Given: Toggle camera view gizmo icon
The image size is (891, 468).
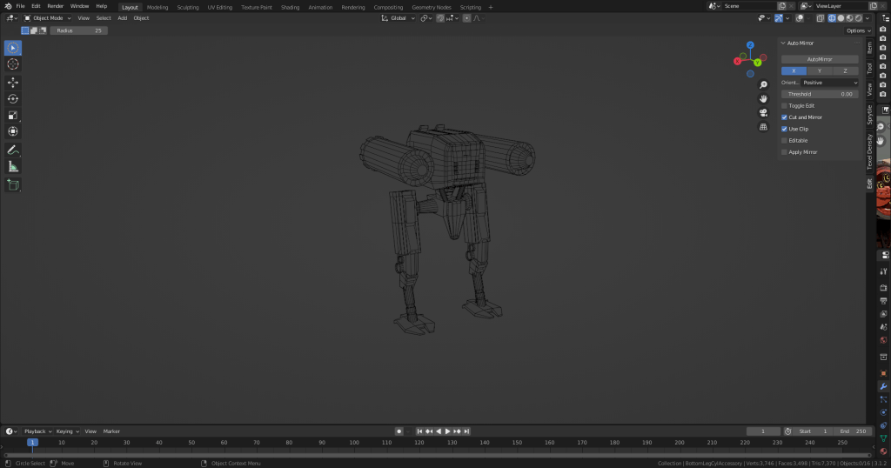Looking at the screenshot, I should point(763,113).
